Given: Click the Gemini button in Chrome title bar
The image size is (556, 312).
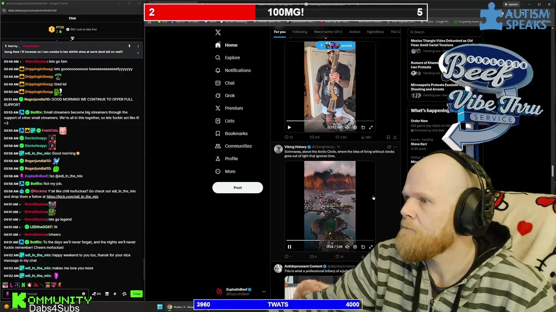Looking at the screenshot, I should point(511,4).
